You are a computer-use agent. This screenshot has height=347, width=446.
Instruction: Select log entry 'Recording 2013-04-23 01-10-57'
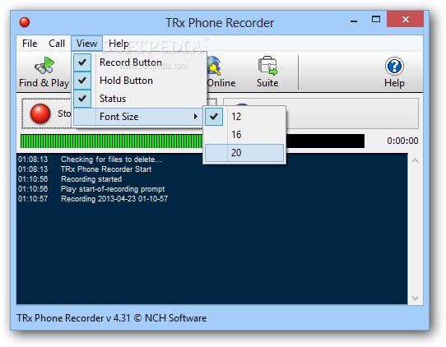[x=114, y=199]
